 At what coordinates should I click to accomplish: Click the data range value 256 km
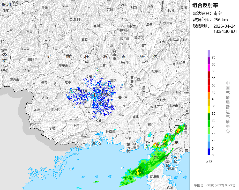[x=221, y=20]
